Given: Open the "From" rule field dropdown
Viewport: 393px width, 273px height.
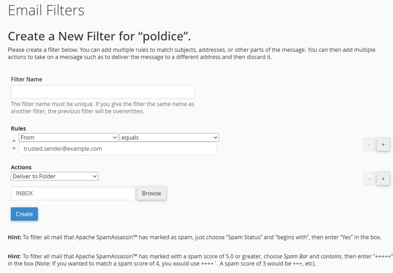Looking at the screenshot, I should coord(68,137).
